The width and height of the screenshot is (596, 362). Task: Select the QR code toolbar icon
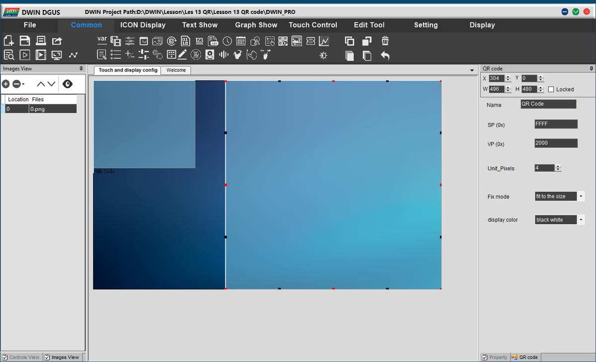point(283,41)
